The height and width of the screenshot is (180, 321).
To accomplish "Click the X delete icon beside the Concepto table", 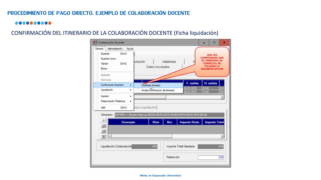I will point(103,137).
